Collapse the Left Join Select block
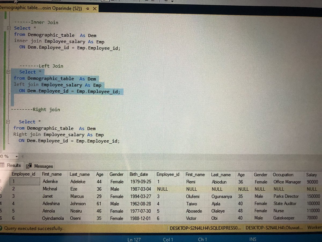The height and width of the screenshot is (242, 322). coord(8,72)
